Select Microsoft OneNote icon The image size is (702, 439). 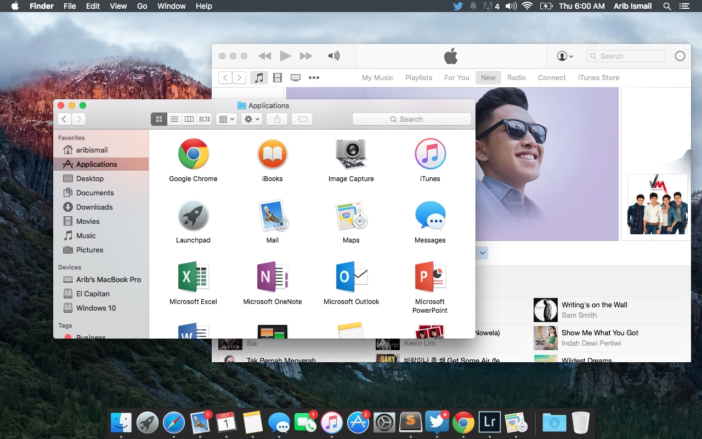[273, 277]
